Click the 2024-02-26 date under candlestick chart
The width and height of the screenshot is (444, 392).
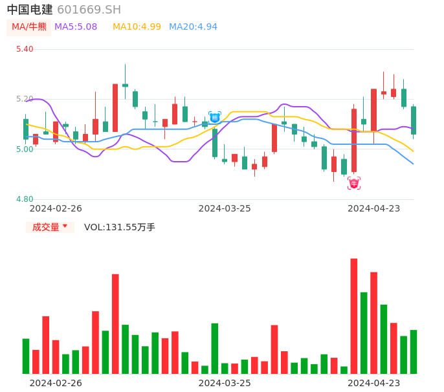[x=56, y=208]
